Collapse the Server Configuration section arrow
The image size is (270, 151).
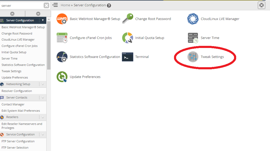pos(43,20)
